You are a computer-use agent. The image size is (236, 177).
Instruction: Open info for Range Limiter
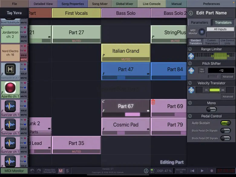point(190,49)
